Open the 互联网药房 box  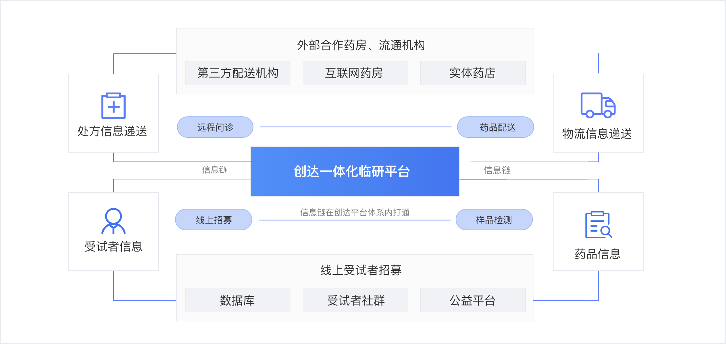point(356,73)
